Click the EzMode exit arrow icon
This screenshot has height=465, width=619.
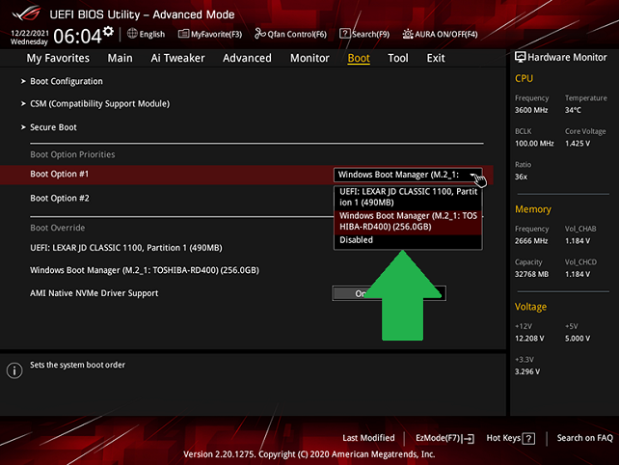pyautogui.click(x=469, y=439)
